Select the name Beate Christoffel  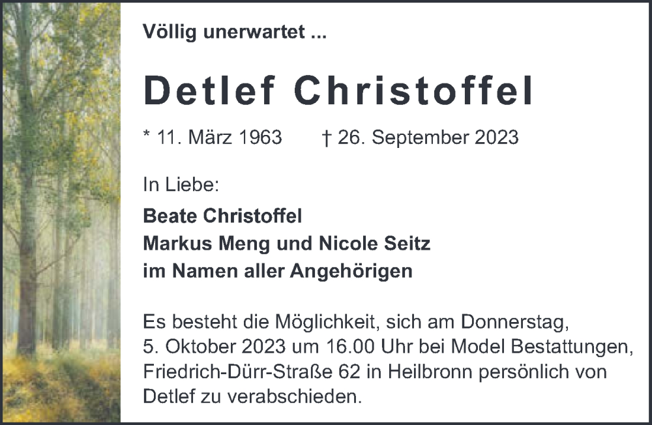click(x=222, y=216)
